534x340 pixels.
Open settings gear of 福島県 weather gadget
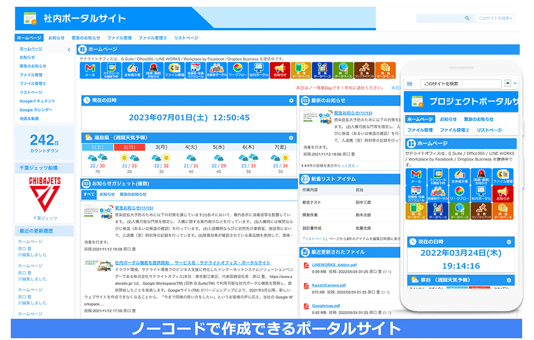pos(291,138)
